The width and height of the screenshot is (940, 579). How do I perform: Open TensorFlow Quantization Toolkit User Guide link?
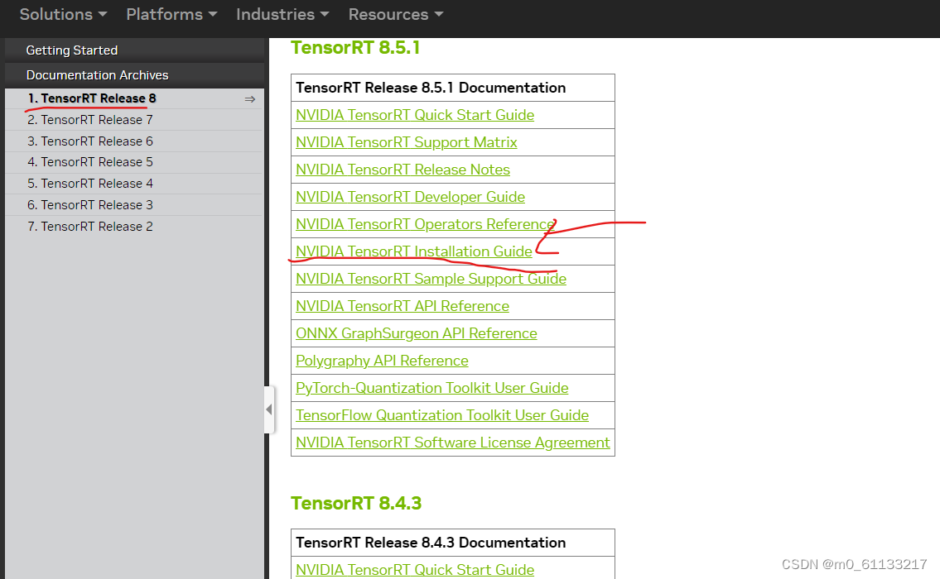pyautogui.click(x=441, y=415)
